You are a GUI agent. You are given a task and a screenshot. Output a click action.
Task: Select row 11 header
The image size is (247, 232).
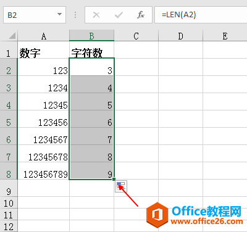[x=9, y=214]
